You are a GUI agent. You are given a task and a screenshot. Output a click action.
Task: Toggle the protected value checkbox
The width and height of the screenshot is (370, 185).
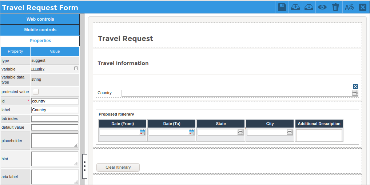click(36, 92)
